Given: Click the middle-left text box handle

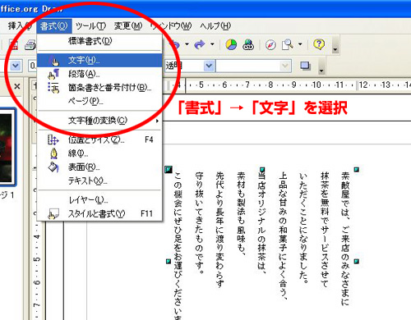Looking at the screenshot, I should tap(169, 262).
